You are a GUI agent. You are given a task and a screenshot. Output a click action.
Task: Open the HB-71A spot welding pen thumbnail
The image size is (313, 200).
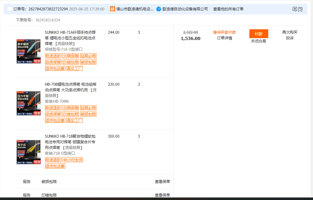[29, 51]
